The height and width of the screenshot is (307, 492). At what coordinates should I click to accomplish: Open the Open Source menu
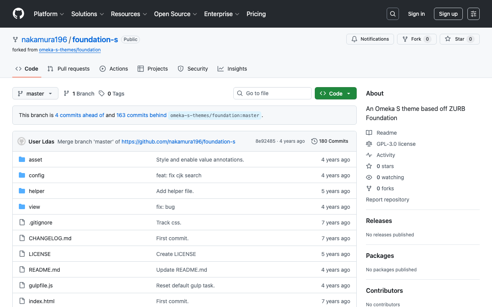[x=175, y=14]
